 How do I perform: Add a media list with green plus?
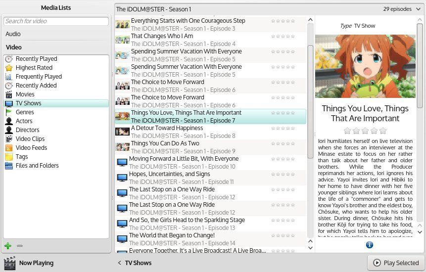(x=8, y=246)
